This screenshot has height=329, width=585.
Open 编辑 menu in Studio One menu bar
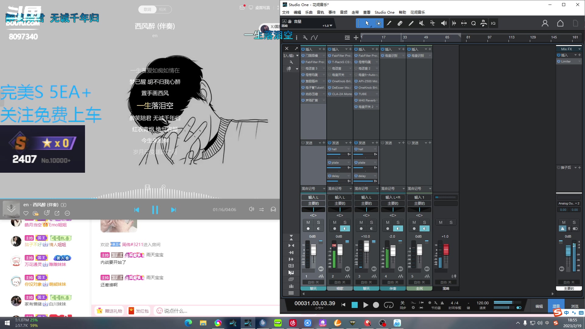[x=297, y=12]
